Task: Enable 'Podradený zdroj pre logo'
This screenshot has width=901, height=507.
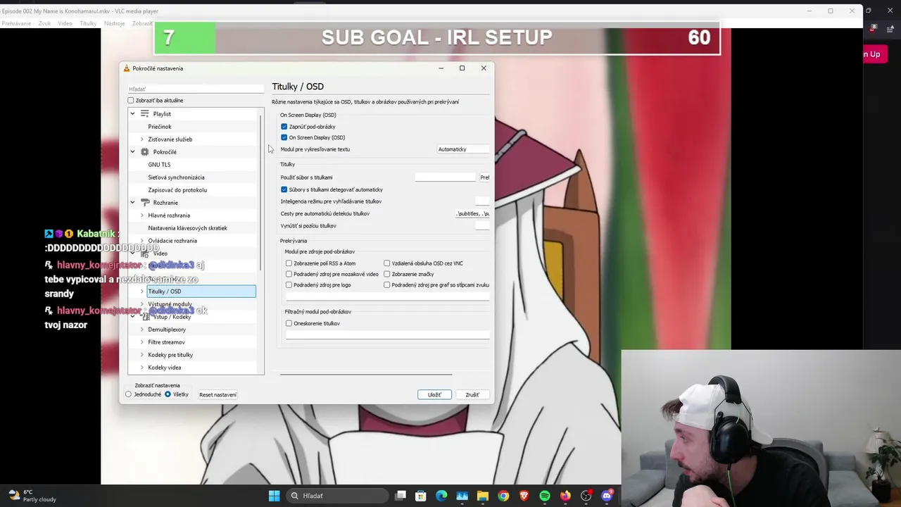Action: [x=289, y=285]
